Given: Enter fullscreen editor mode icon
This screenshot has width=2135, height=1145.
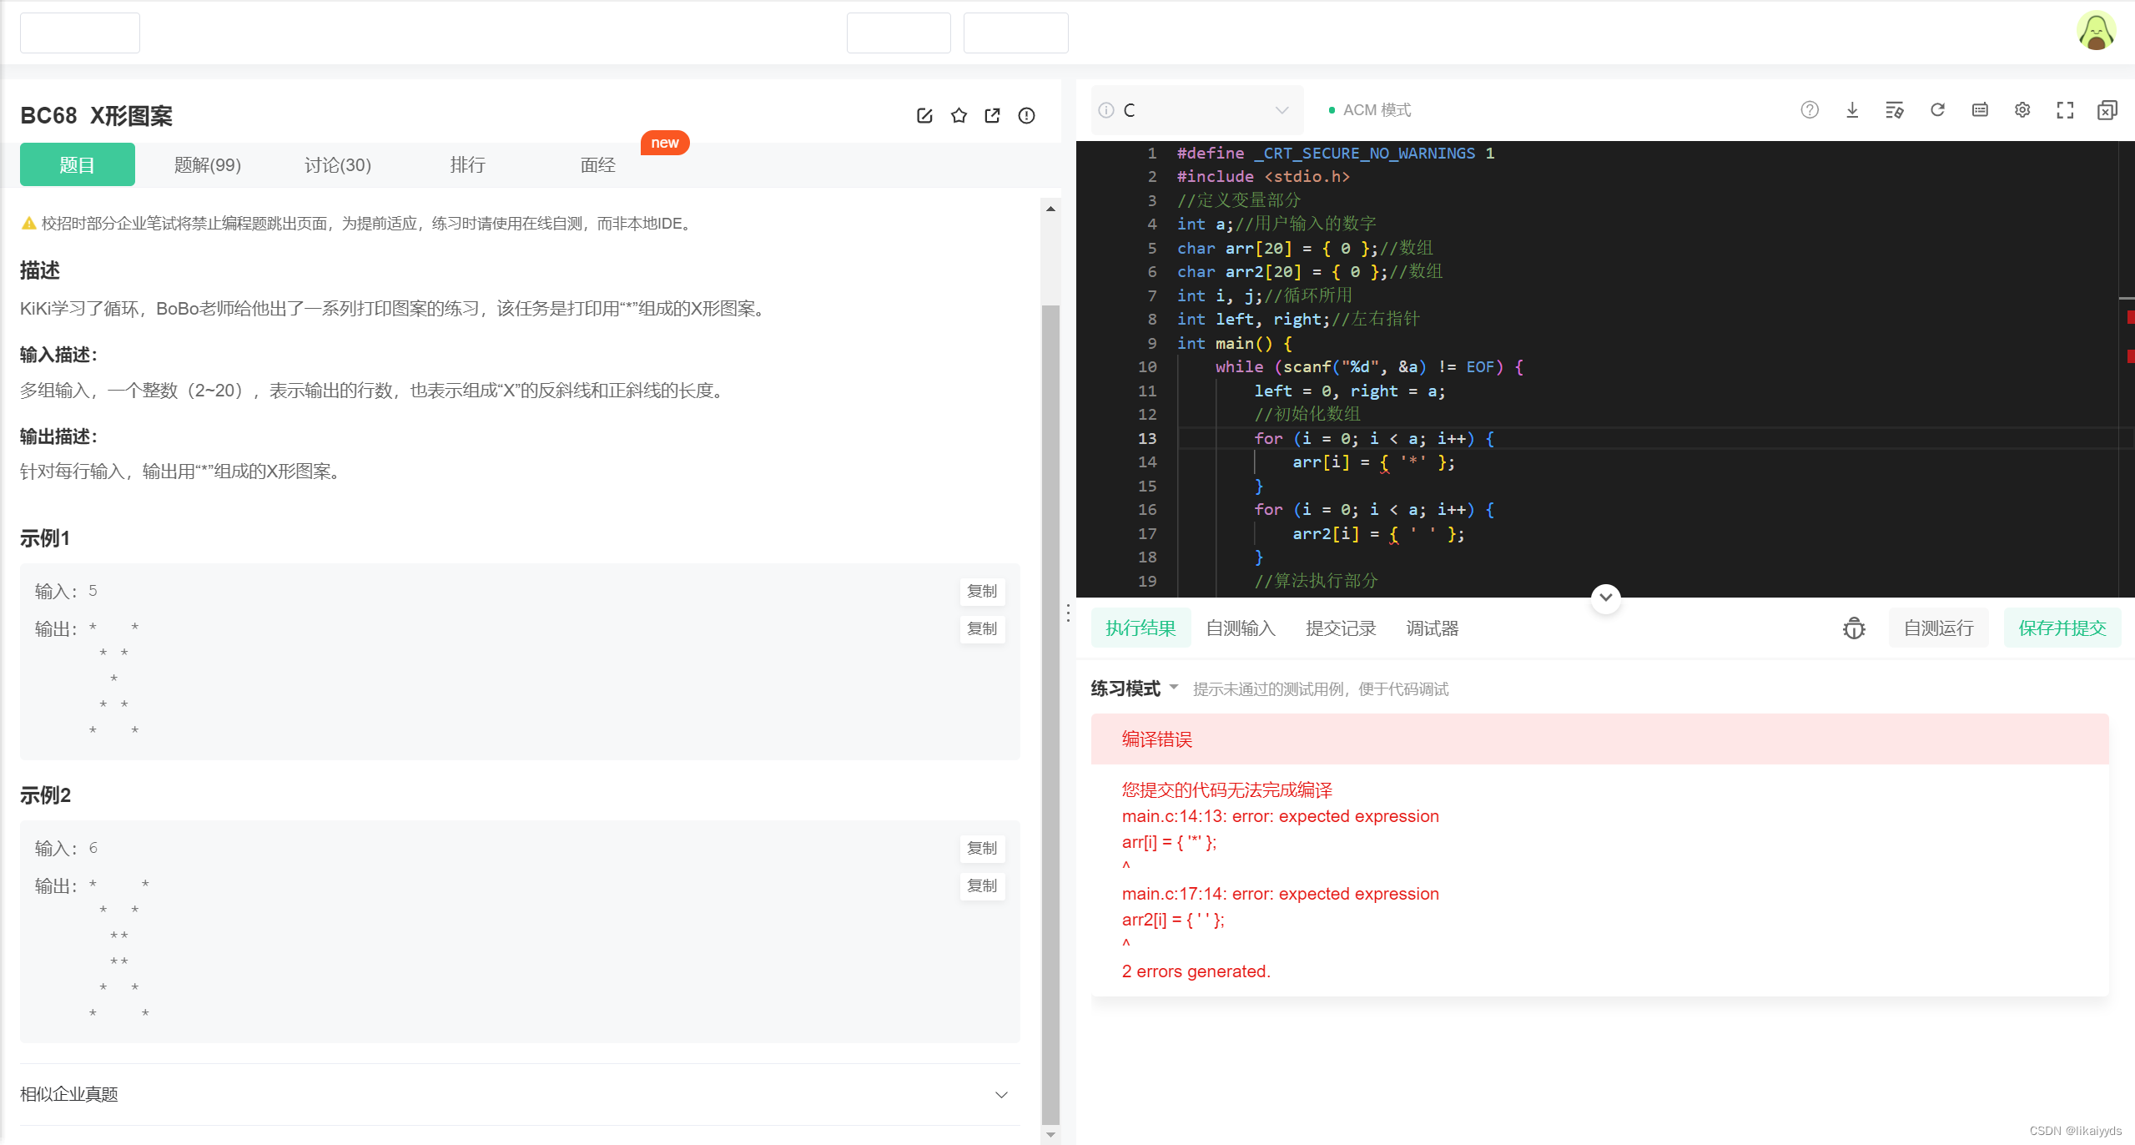Looking at the screenshot, I should pyautogui.click(x=2065, y=109).
